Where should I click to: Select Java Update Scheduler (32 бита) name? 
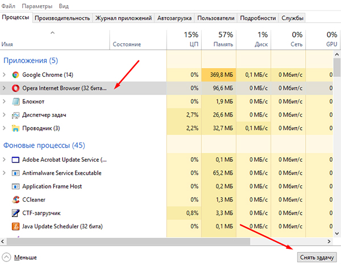[x=62, y=226]
